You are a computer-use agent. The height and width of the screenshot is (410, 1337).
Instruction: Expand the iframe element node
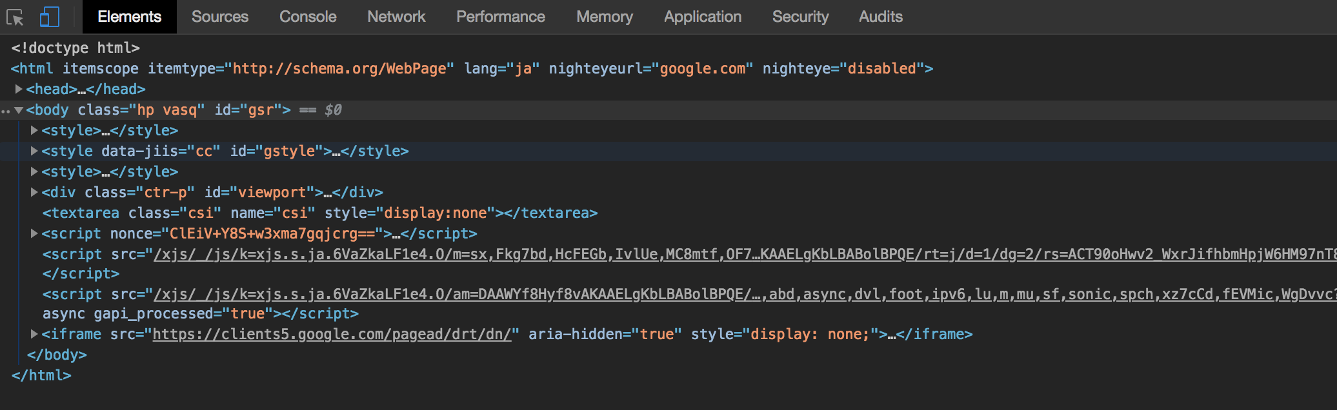[x=34, y=334]
